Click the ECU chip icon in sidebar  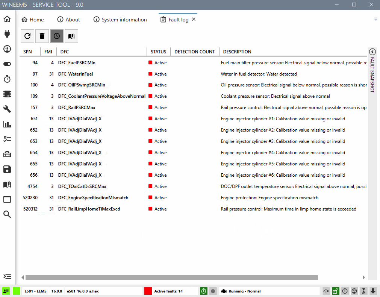(7, 94)
